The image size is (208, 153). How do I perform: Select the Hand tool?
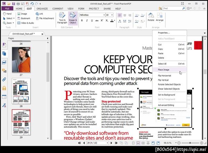tap(7, 13)
